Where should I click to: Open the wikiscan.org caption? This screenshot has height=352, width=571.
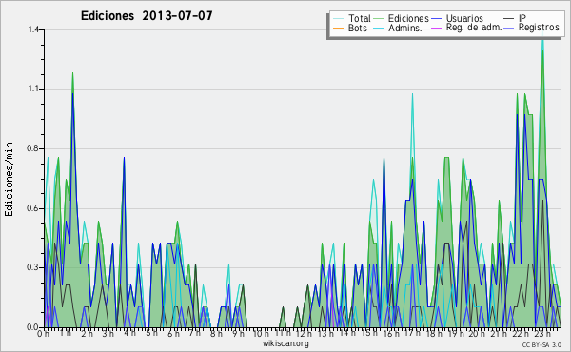285,343
